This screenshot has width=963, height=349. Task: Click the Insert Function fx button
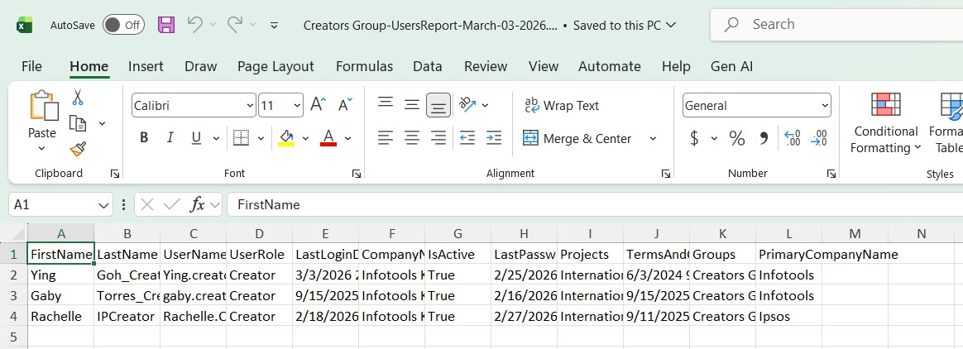pos(197,204)
